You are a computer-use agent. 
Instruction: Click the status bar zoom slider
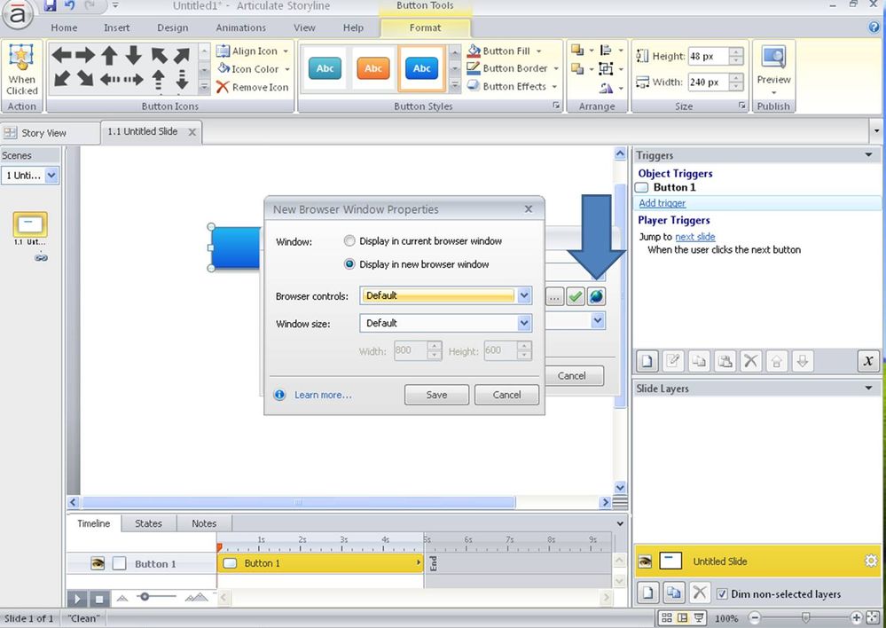[x=806, y=618]
